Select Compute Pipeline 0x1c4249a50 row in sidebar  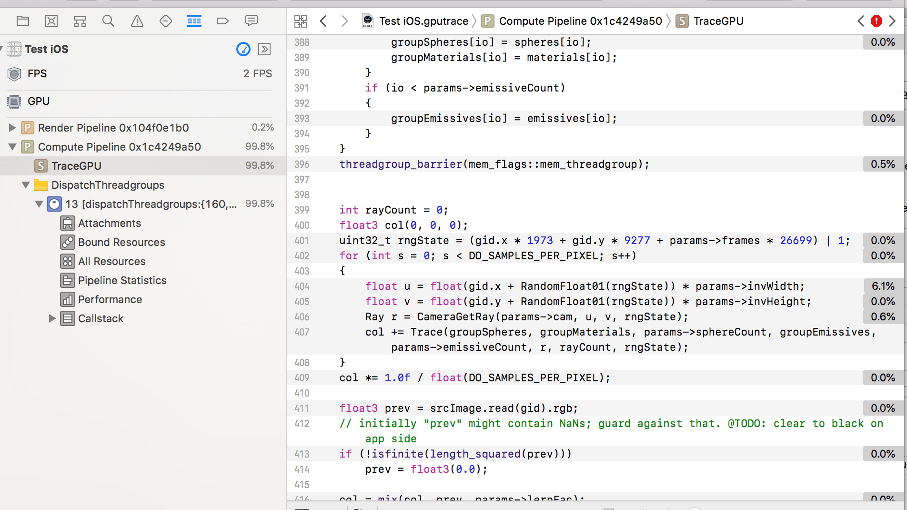tap(143, 147)
